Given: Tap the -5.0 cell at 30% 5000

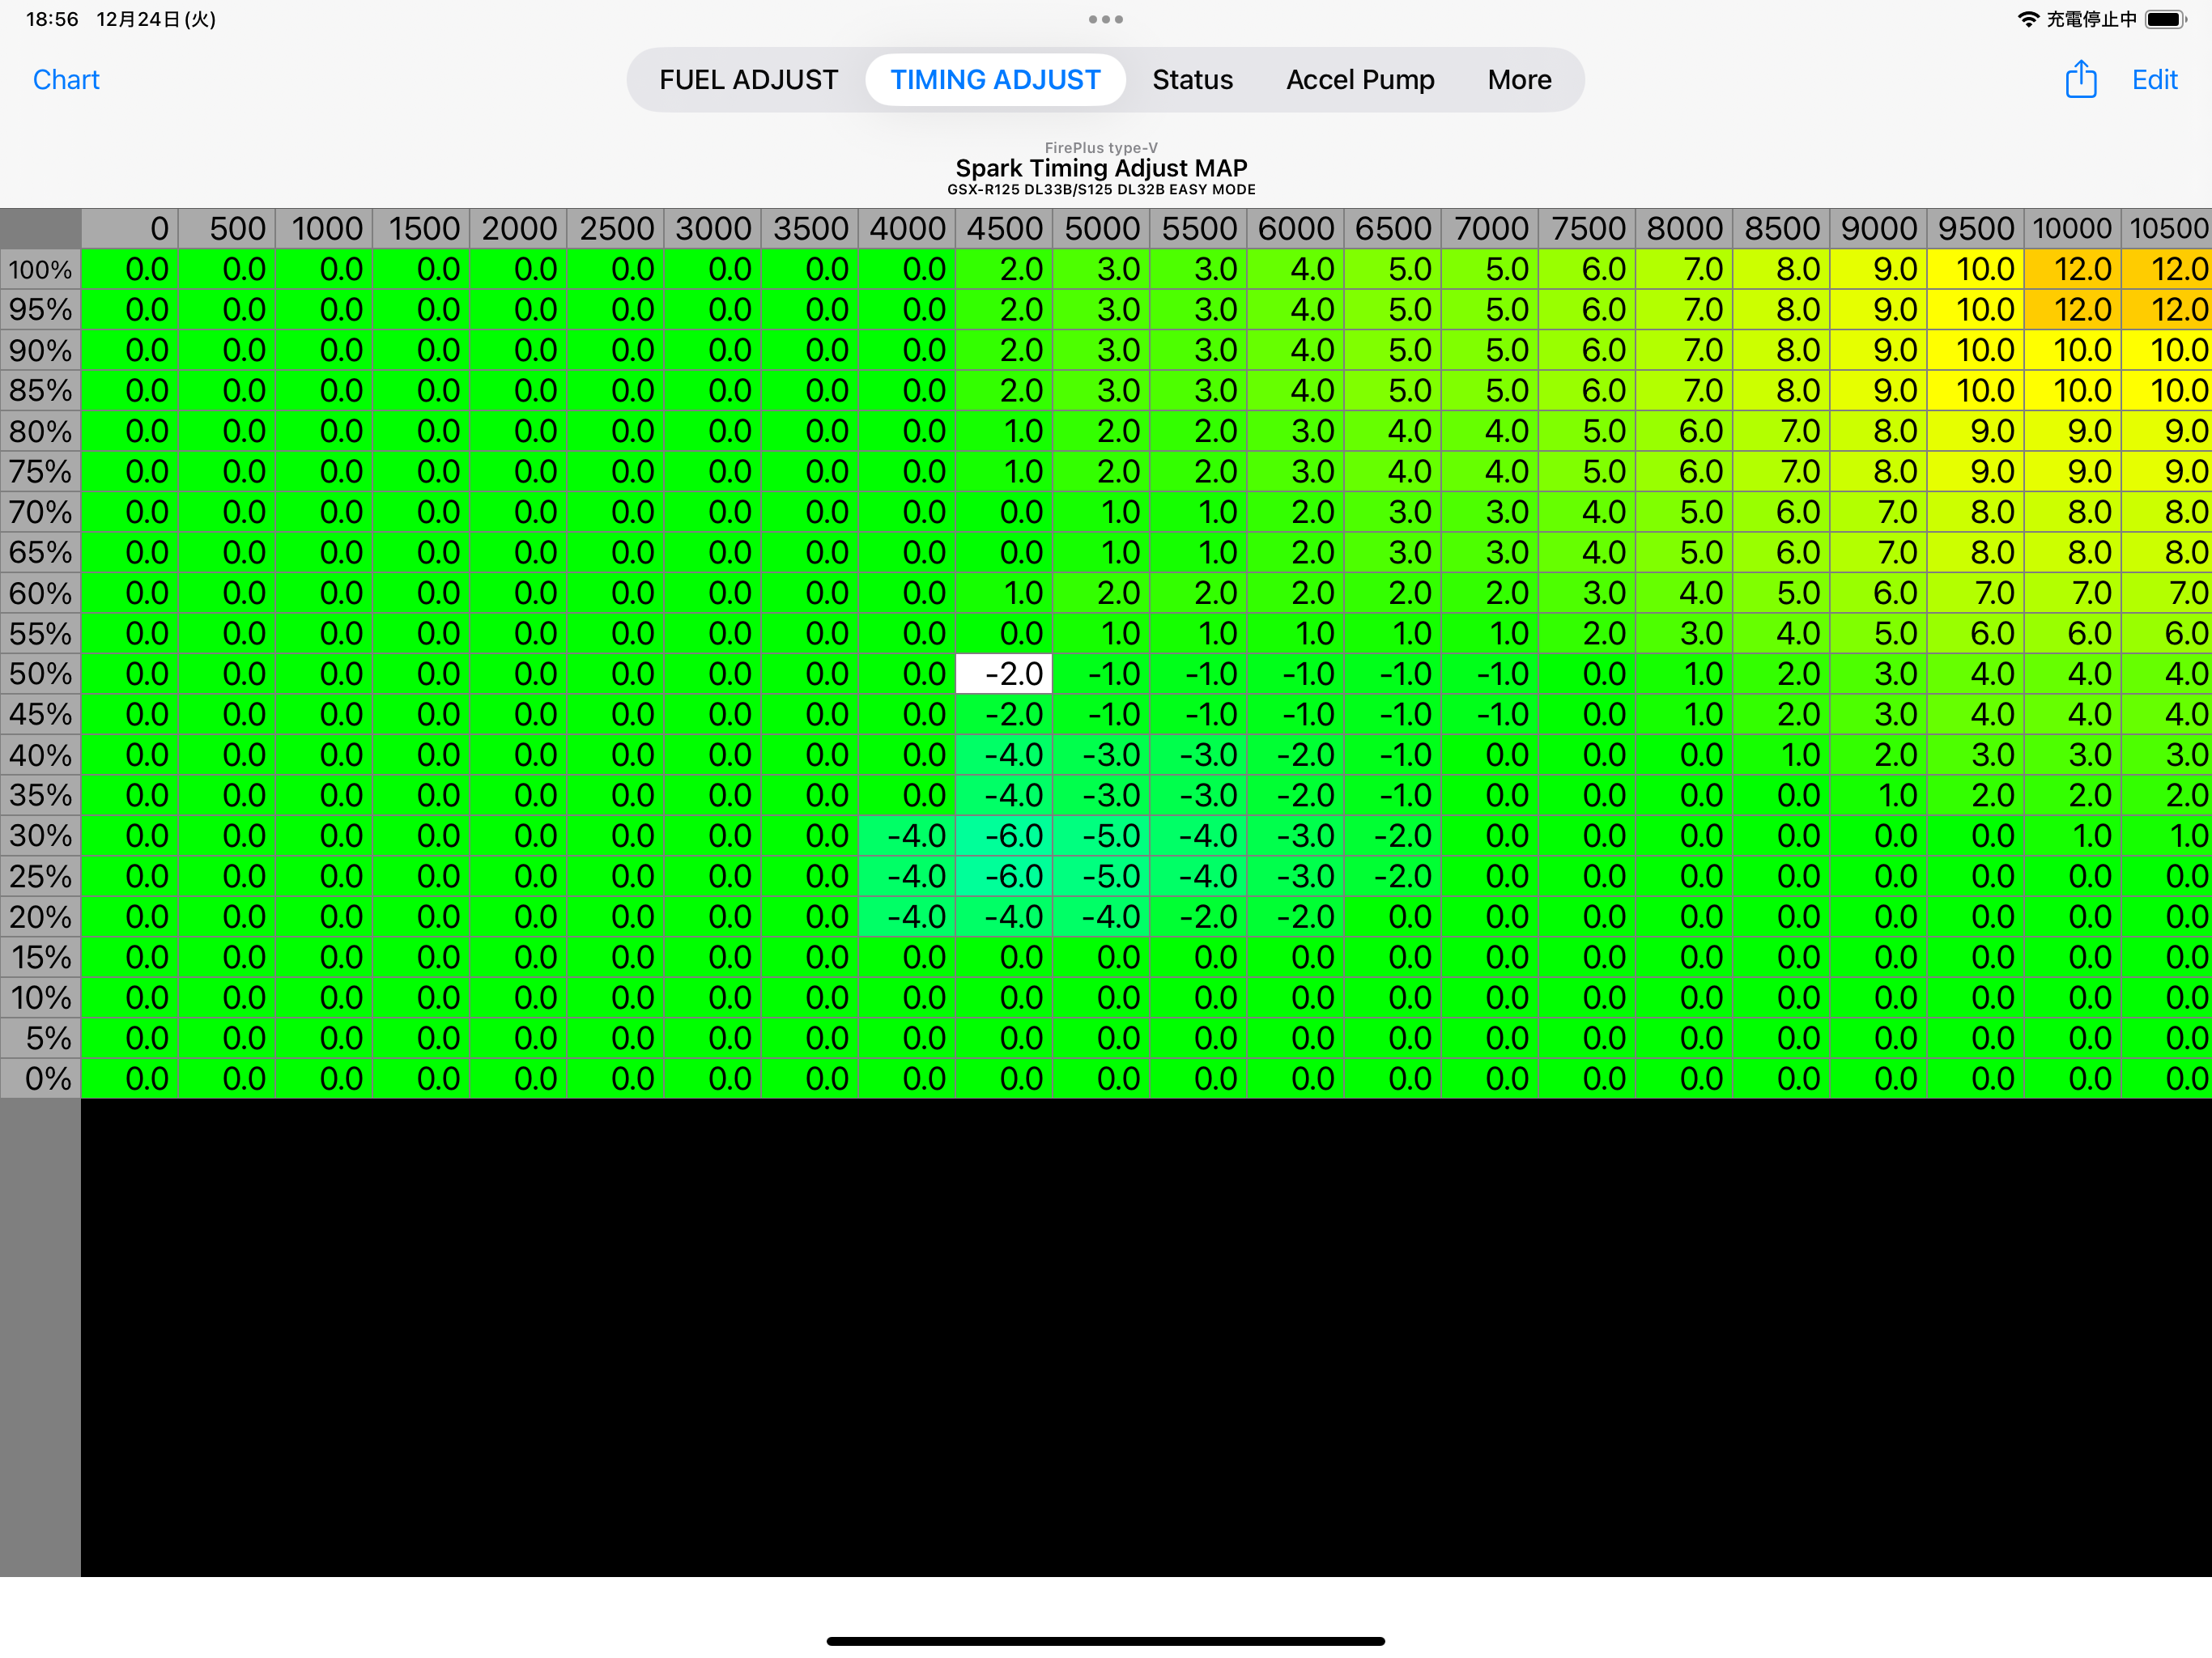Looking at the screenshot, I should [x=1101, y=836].
